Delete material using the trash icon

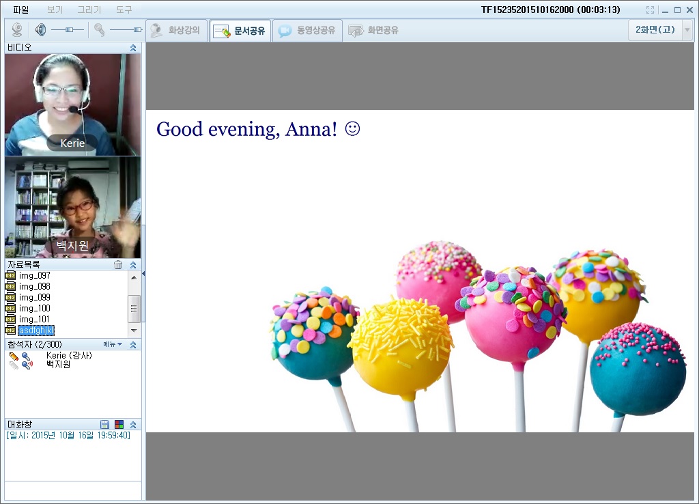[x=118, y=265]
